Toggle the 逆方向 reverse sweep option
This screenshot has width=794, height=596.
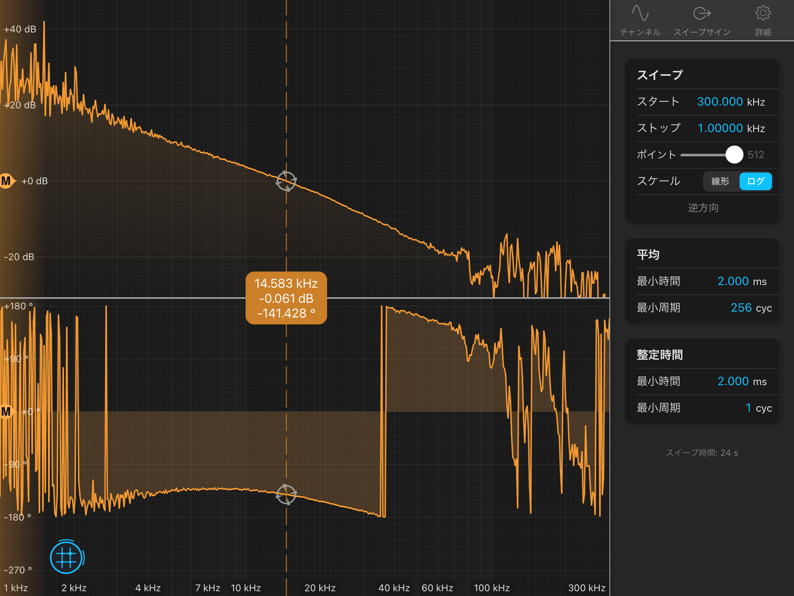[703, 208]
